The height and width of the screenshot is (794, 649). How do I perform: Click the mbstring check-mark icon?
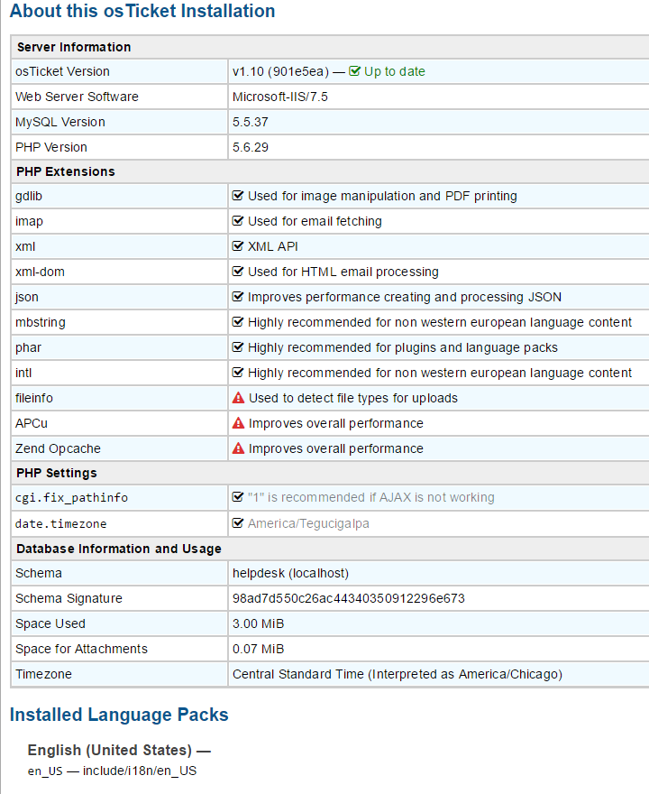(x=238, y=322)
